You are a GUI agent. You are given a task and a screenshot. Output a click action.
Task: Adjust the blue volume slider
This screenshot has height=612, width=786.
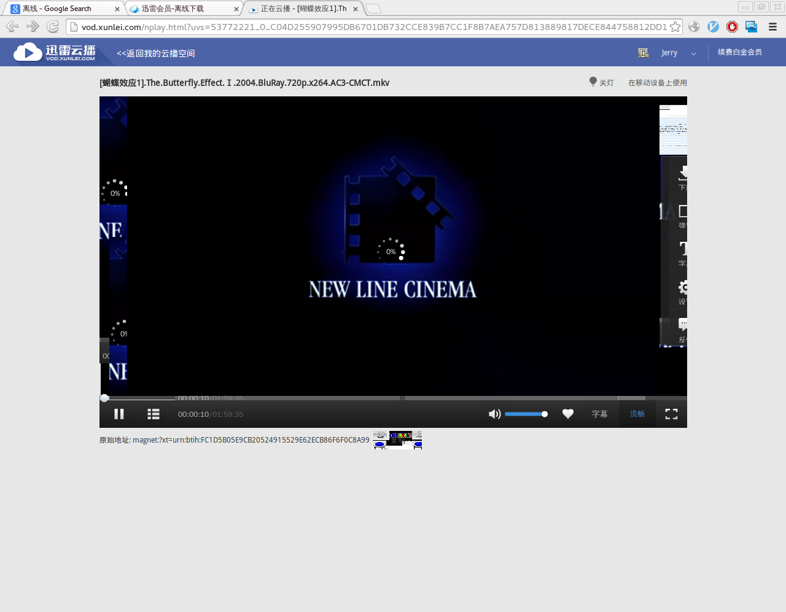(x=526, y=414)
